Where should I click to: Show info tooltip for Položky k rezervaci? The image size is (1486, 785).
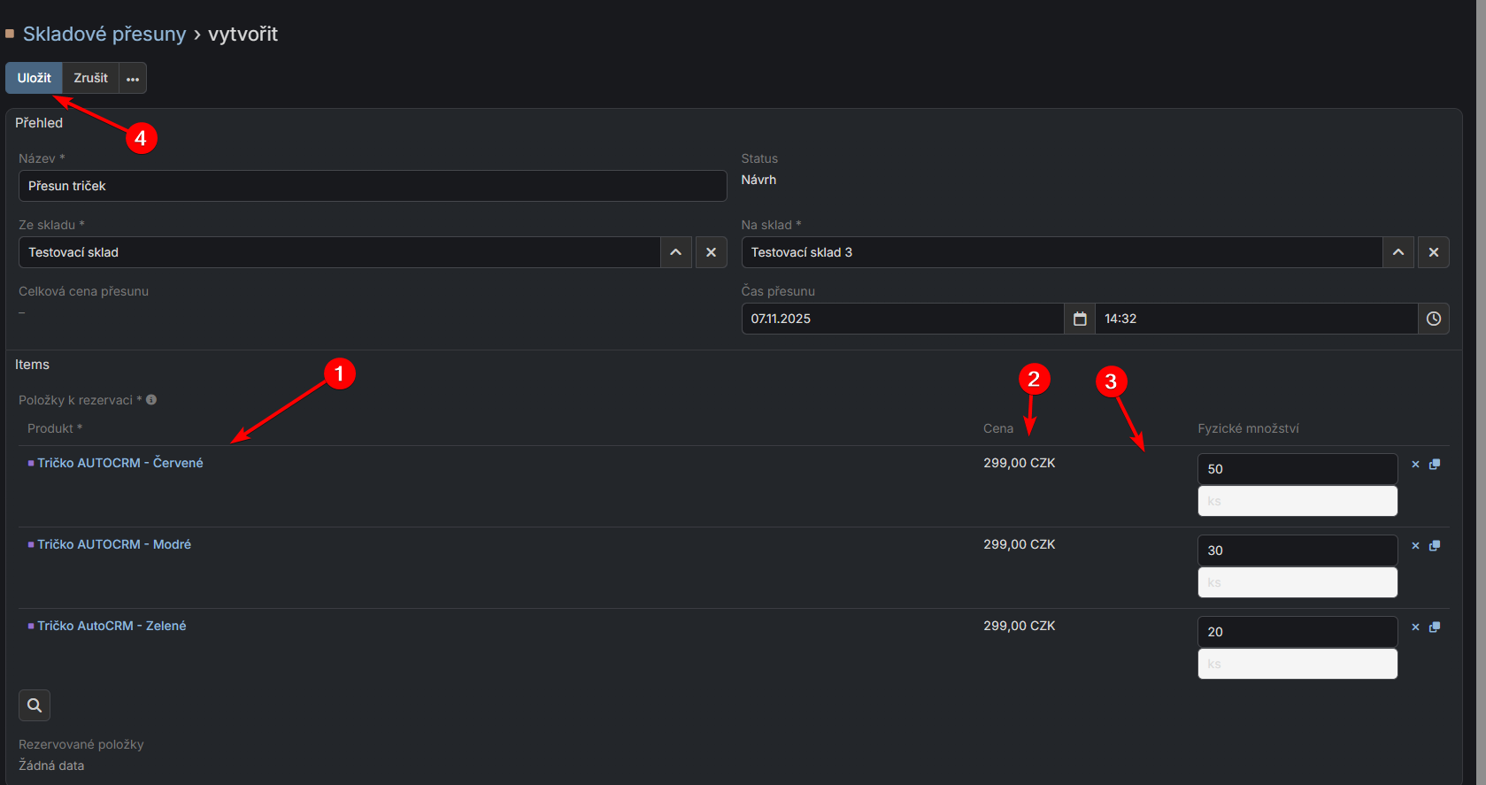[x=151, y=400]
